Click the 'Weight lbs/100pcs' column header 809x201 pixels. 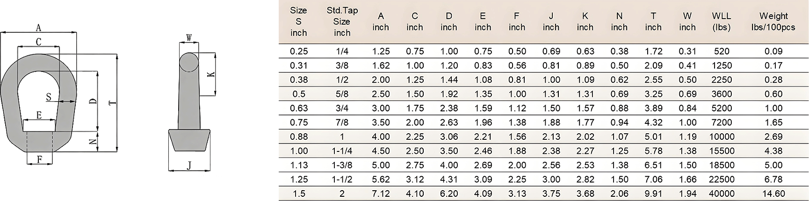773,22
